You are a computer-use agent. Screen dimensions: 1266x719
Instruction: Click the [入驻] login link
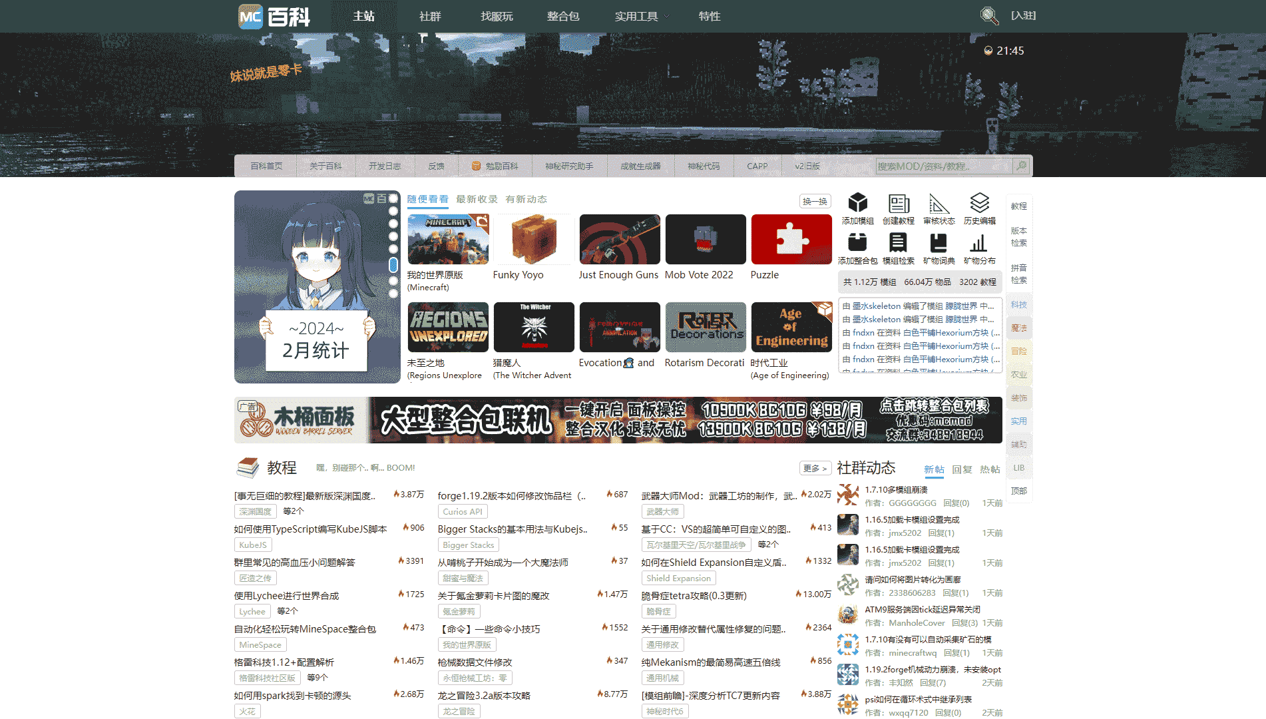click(x=1023, y=15)
